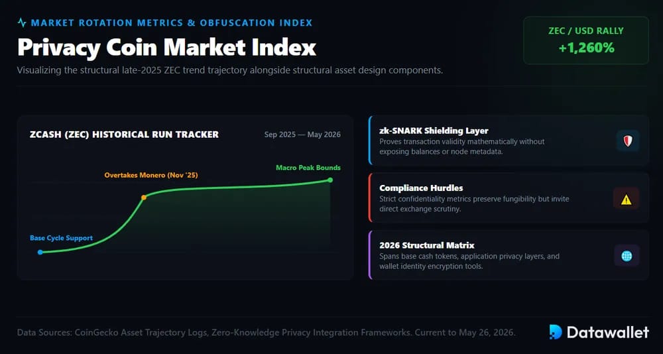This screenshot has height=354, width=663.
Task: Click the yellow warning triangle icon
Action: [x=627, y=200]
